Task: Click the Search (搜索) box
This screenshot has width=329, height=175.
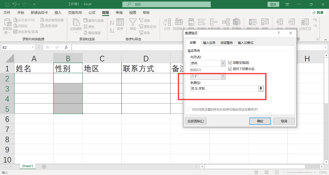Action: point(166,4)
